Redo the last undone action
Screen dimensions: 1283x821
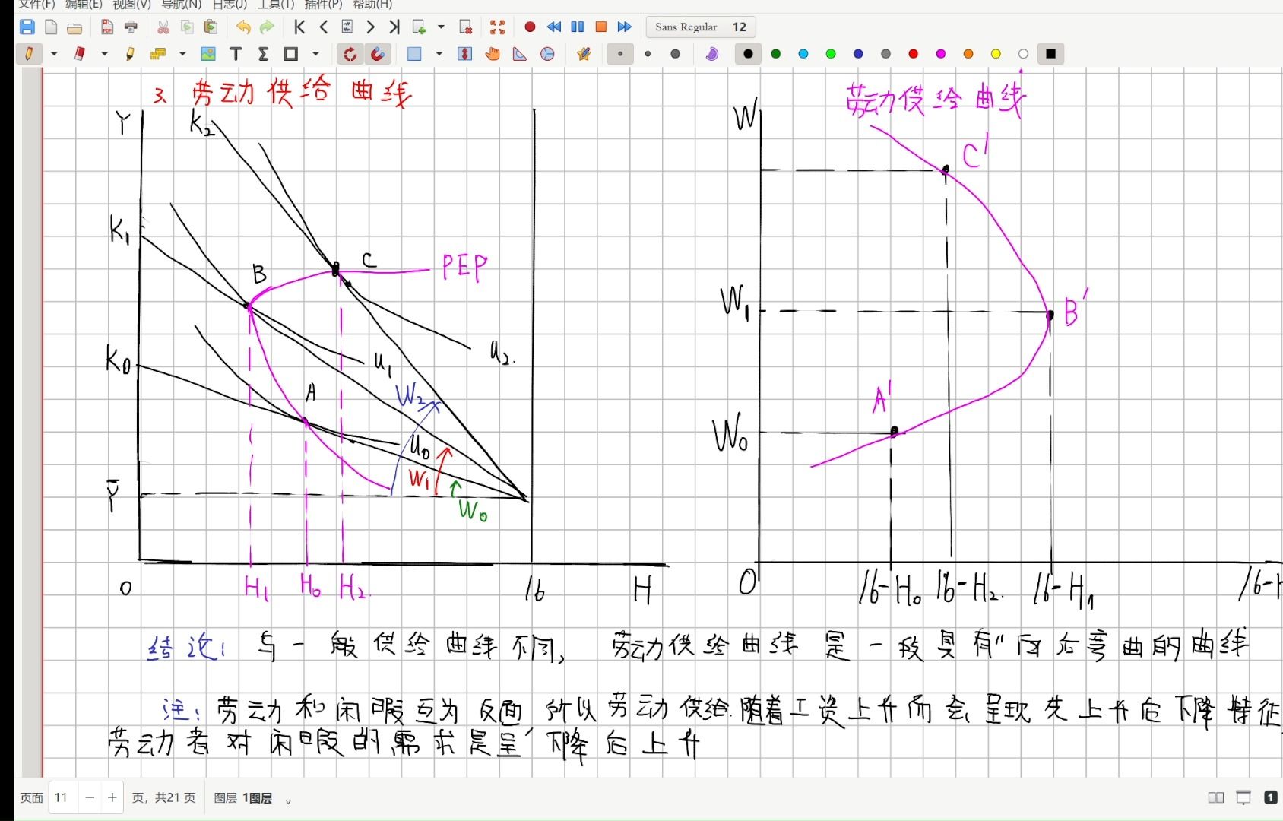coord(267,27)
